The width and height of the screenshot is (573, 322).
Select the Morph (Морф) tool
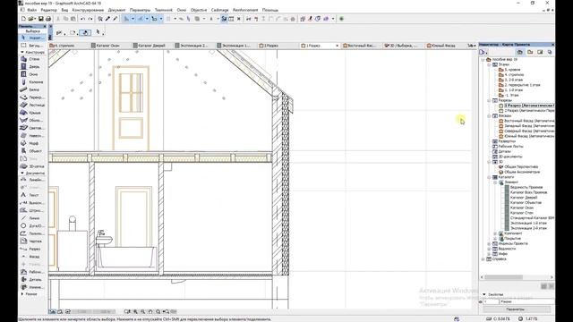tap(32, 143)
